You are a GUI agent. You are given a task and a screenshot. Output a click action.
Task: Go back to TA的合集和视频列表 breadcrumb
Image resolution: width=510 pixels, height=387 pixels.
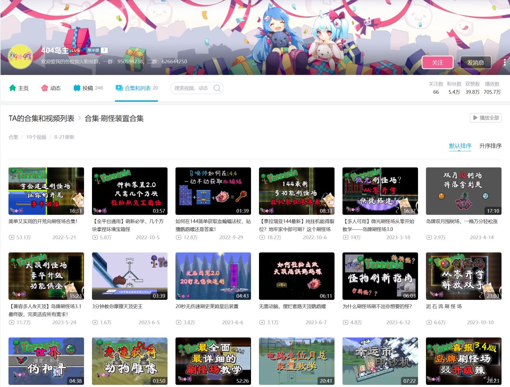click(41, 118)
